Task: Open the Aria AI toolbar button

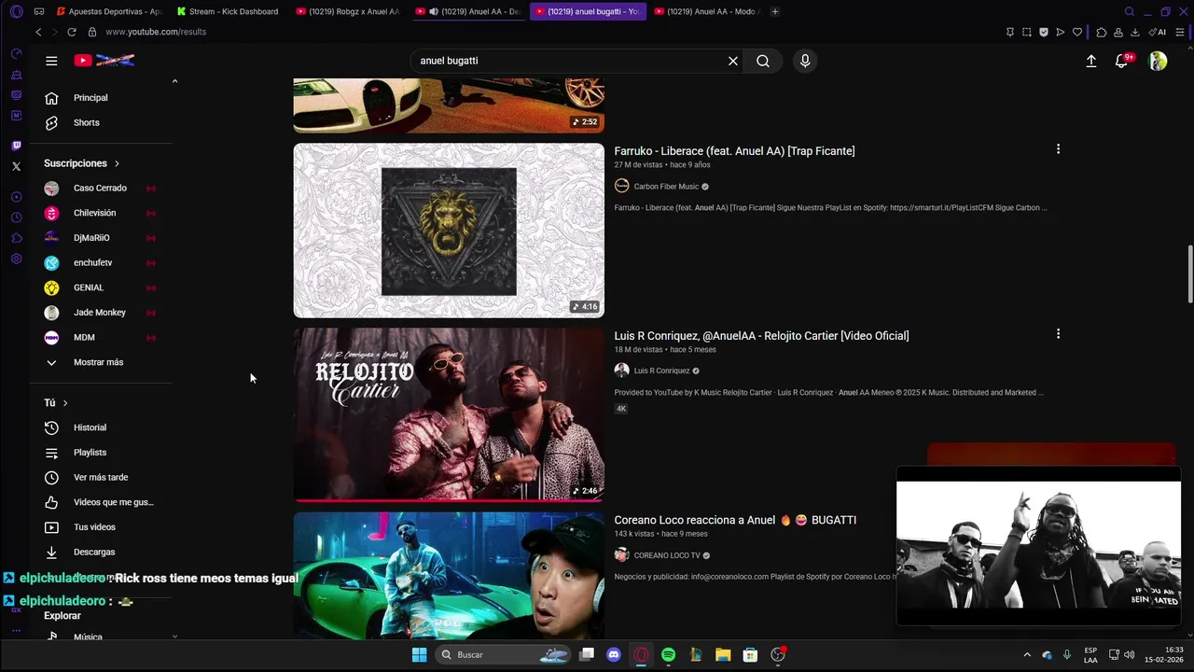Action: (1157, 32)
